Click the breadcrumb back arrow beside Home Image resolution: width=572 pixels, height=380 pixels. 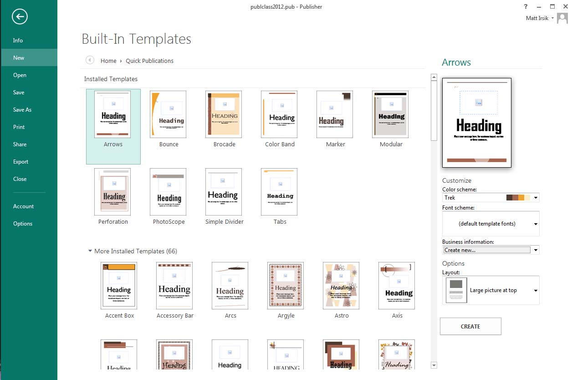[x=90, y=60]
